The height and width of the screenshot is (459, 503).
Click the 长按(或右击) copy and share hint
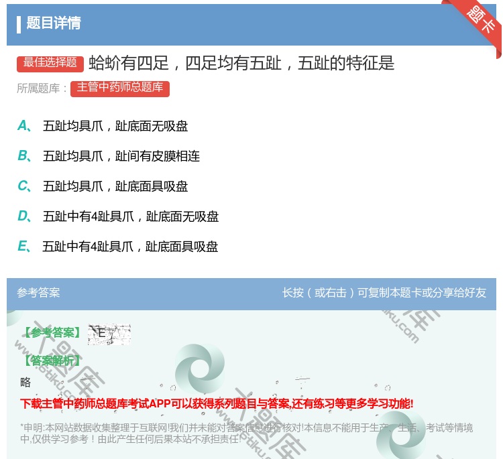click(384, 293)
